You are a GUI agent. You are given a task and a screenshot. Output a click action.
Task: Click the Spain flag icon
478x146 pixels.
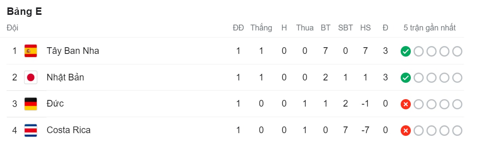[x=30, y=51]
